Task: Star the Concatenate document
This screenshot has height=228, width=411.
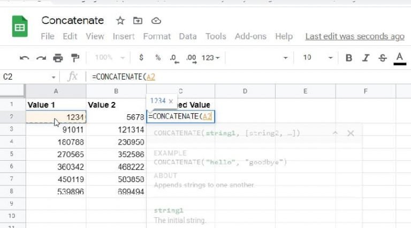Action: coord(120,21)
